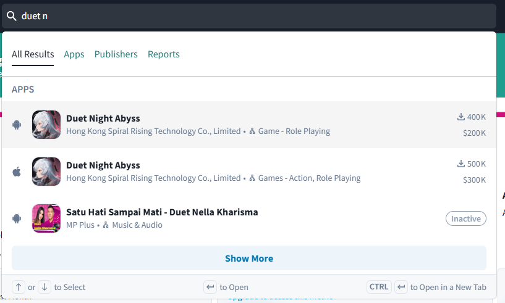Click Android icon of Satu Hati Sampai Mati
This screenshot has height=303, width=505.
coord(17,218)
